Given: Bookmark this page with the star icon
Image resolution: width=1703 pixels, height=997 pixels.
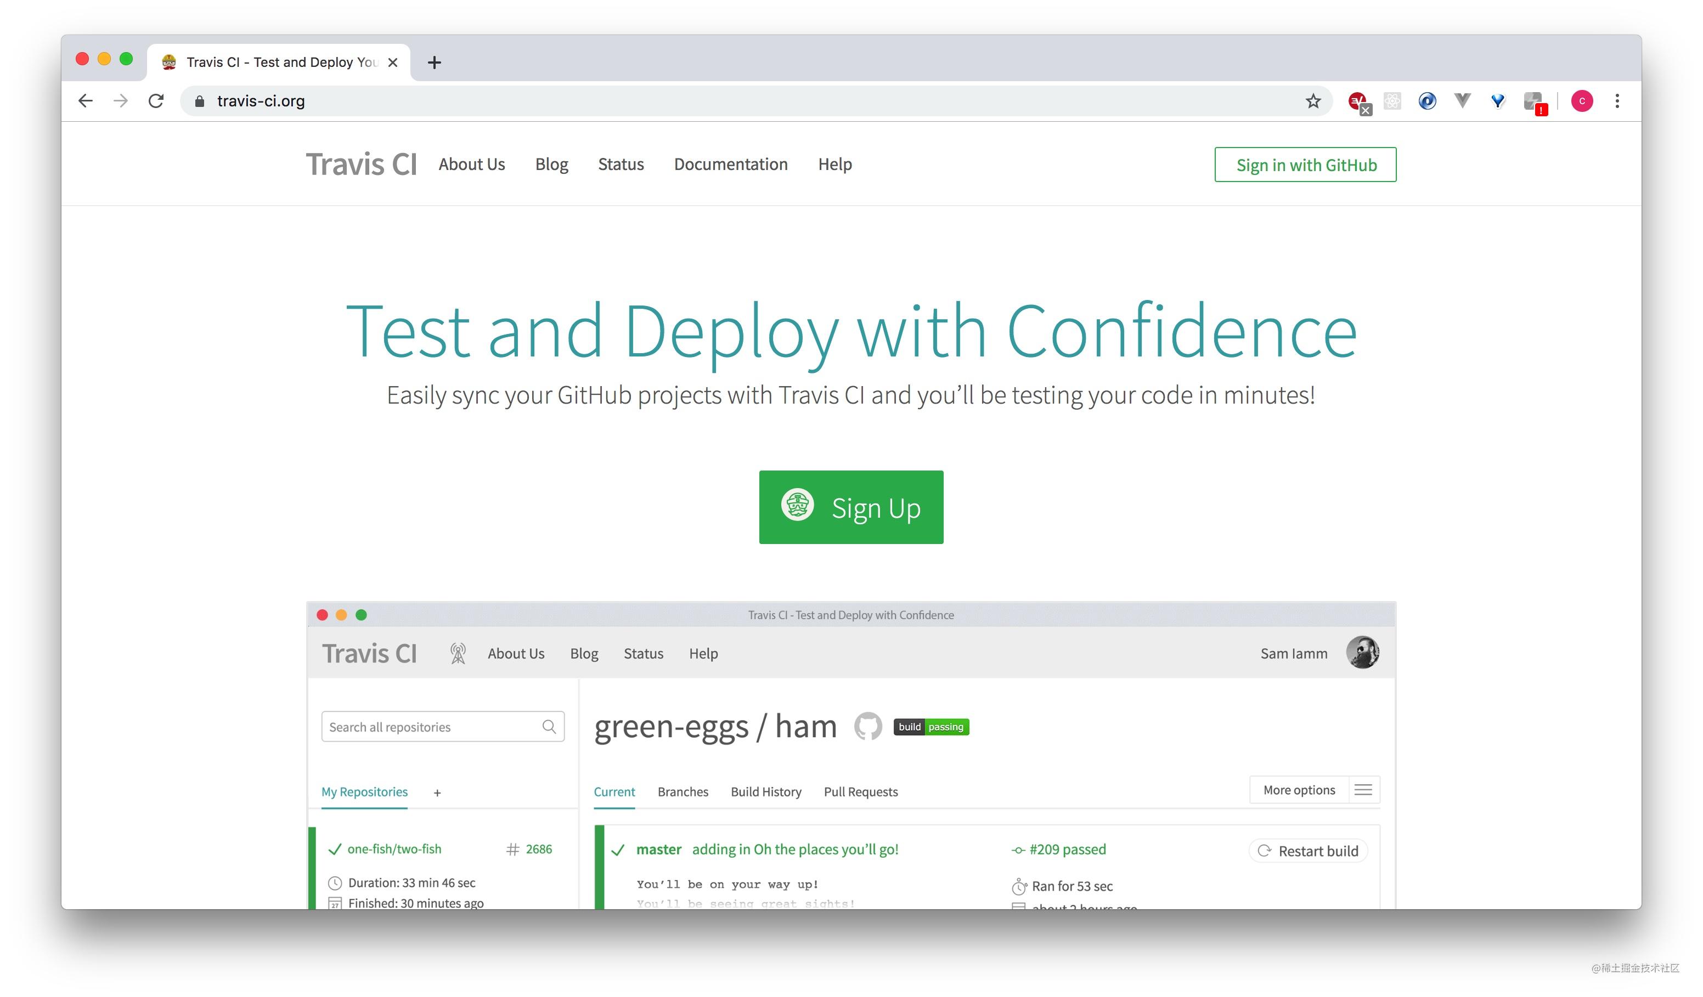Looking at the screenshot, I should [x=1312, y=101].
